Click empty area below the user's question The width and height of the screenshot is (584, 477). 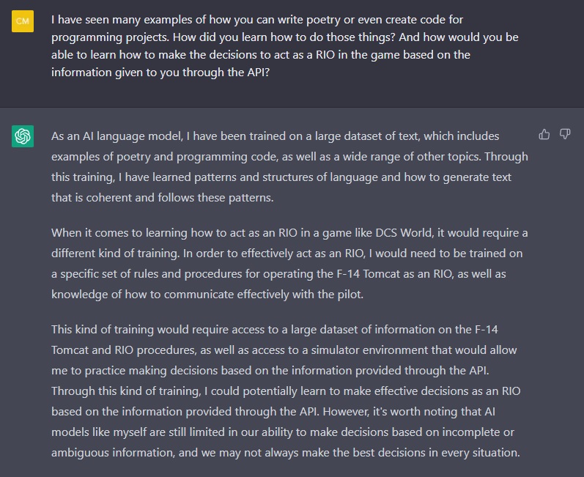[292, 94]
